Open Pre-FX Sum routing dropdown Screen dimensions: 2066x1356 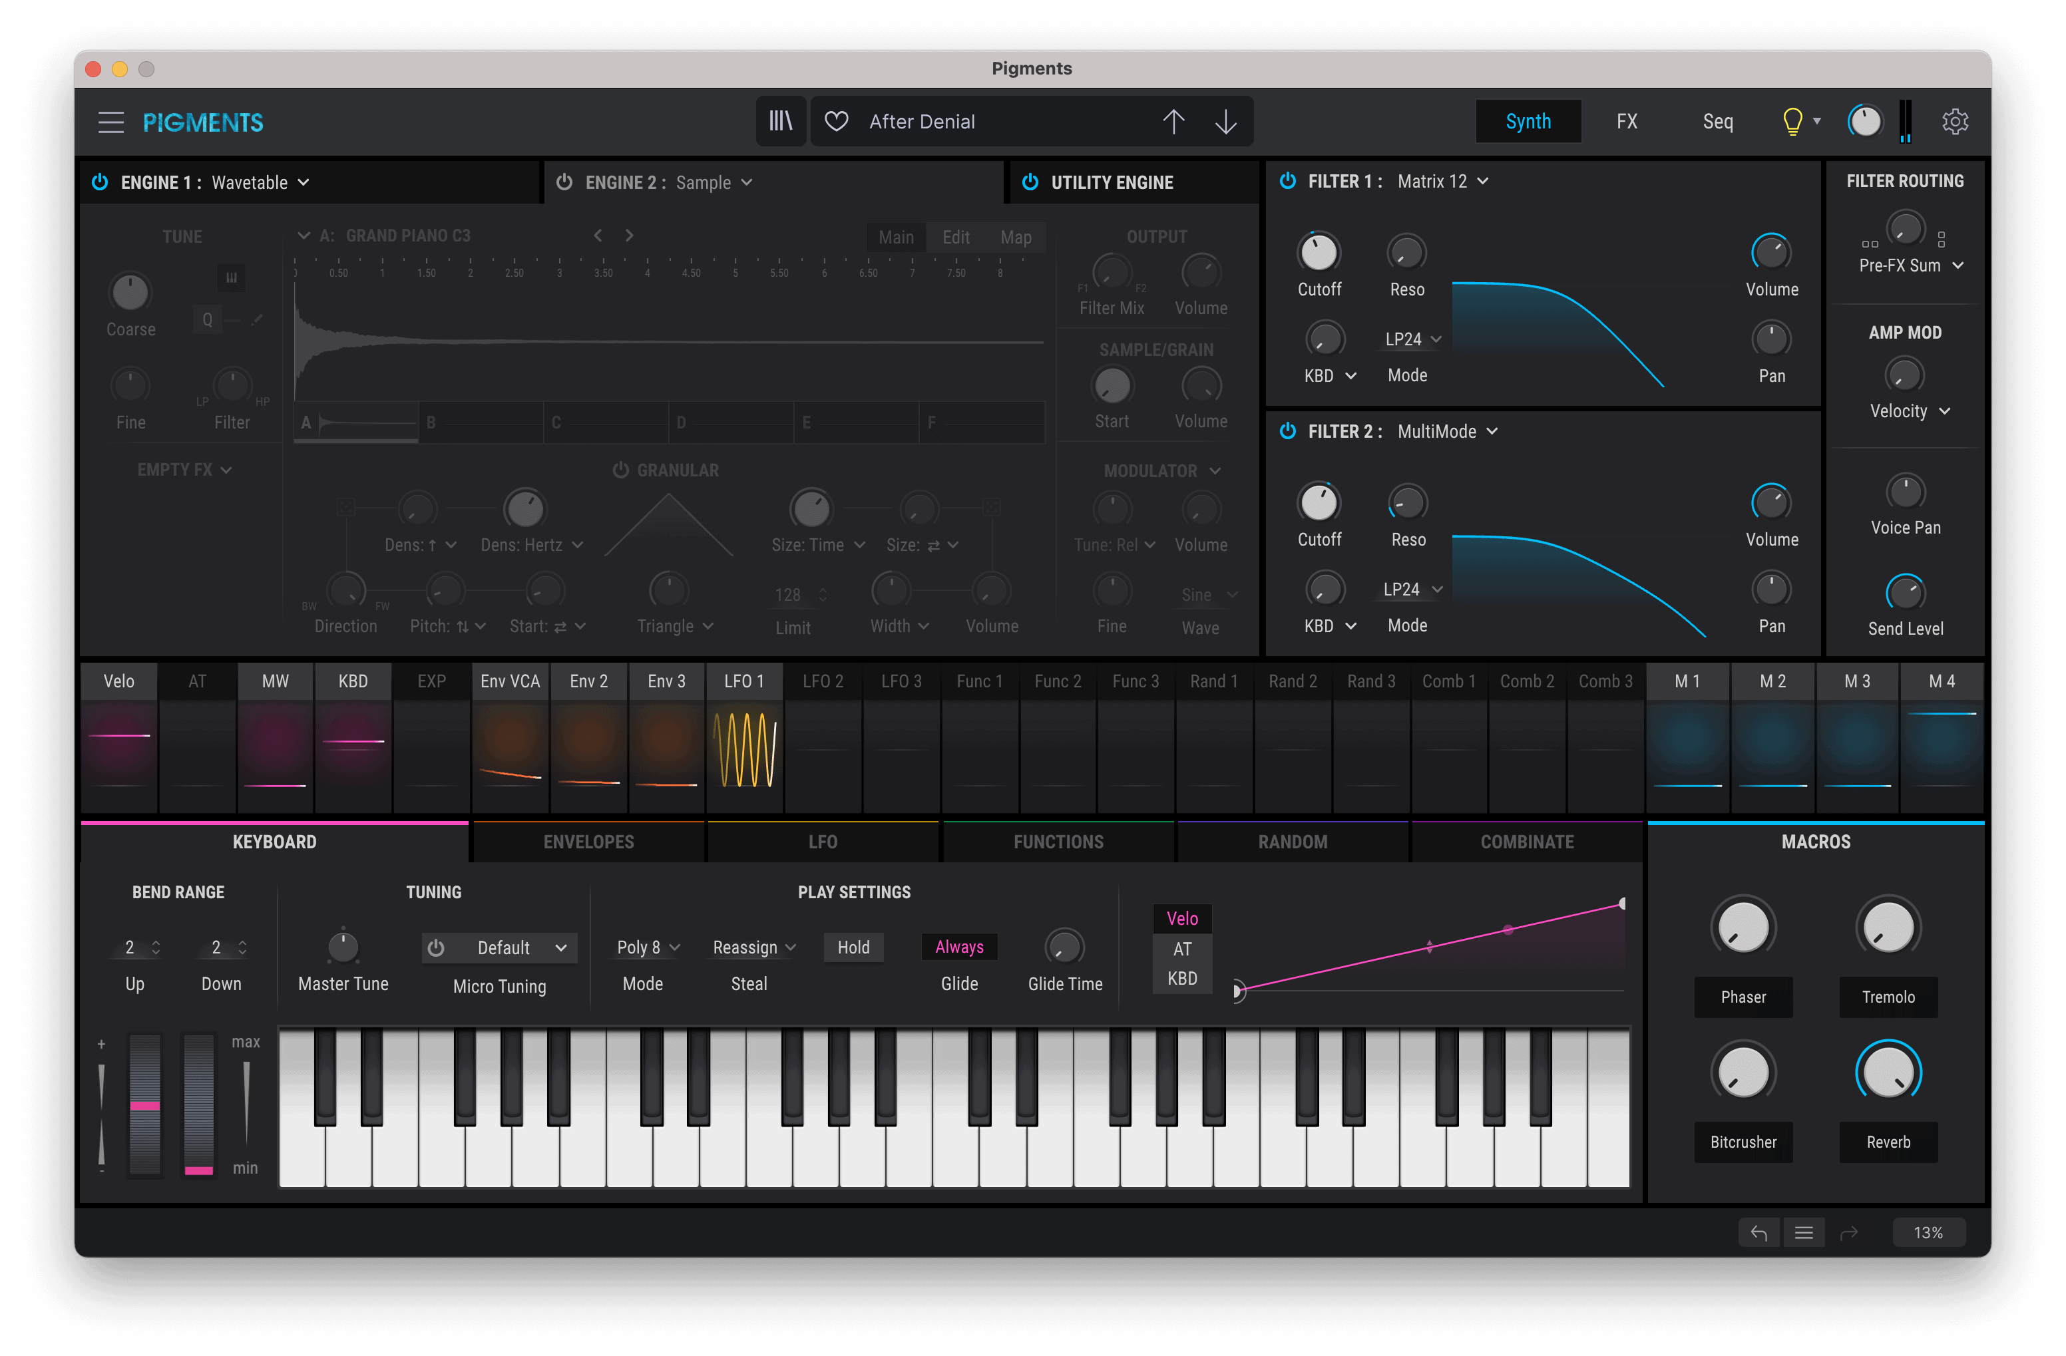1911,265
